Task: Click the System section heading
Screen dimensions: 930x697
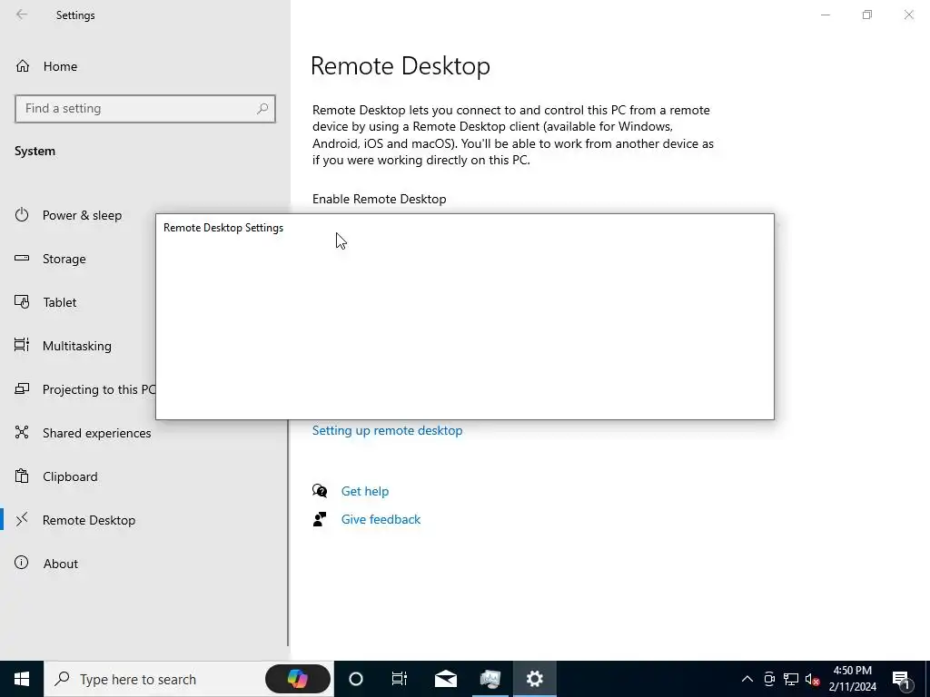Action: [35, 152]
